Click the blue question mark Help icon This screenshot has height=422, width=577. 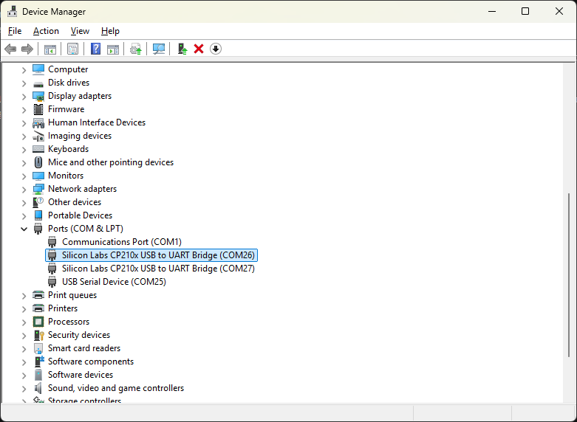click(x=96, y=49)
